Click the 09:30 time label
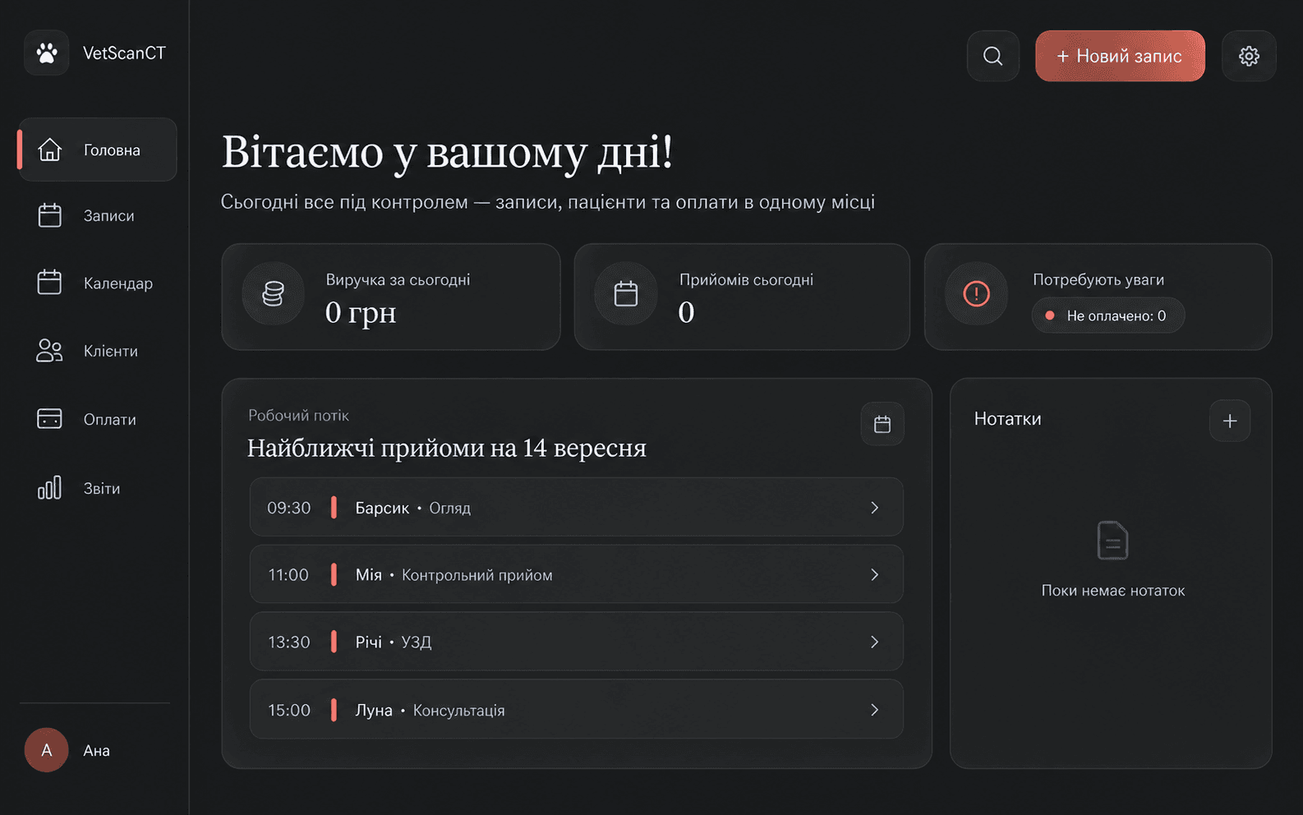Viewport: 1303px width, 815px height. tap(289, 508)
